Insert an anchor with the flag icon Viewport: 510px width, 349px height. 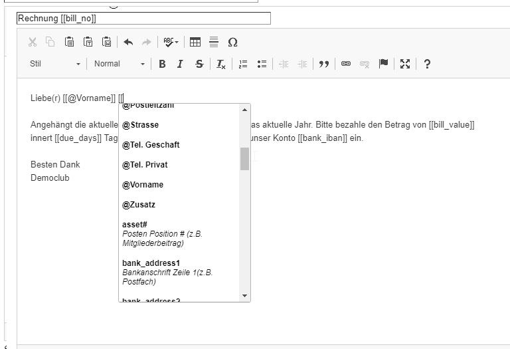pyautogui.click(x=383, y=64)
